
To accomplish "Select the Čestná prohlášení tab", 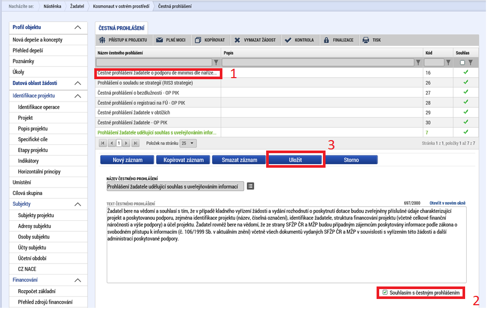I will pos(121,28).
